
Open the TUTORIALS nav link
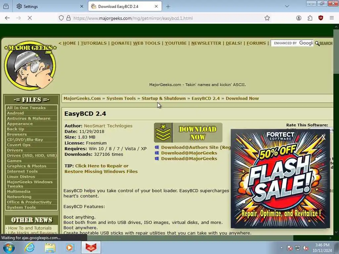tap(94, 43)
